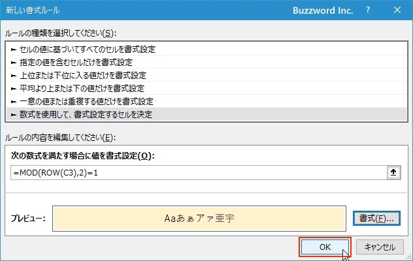Click the label ルールの内容を編集してください(E):
The image size is (413, 261).
(x=60, y=138)
